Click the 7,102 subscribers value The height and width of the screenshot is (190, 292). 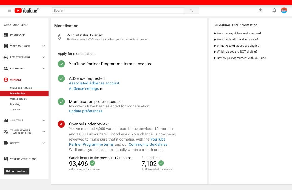(x=149, y=164)
